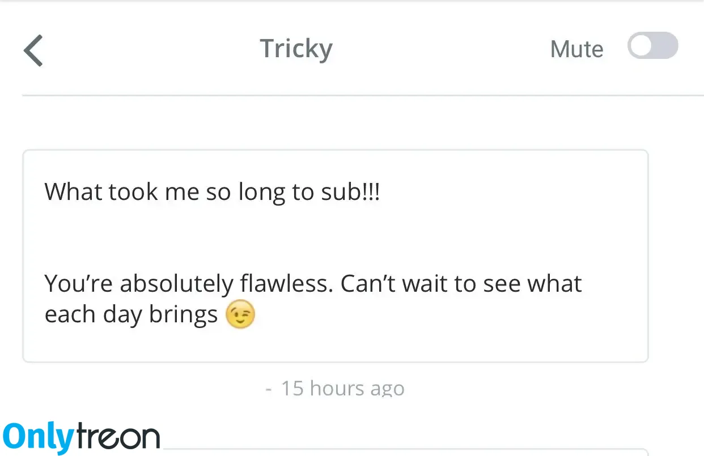Go back using the left chevron arrow
Screen dimensions: 704x456
(33, 50)
